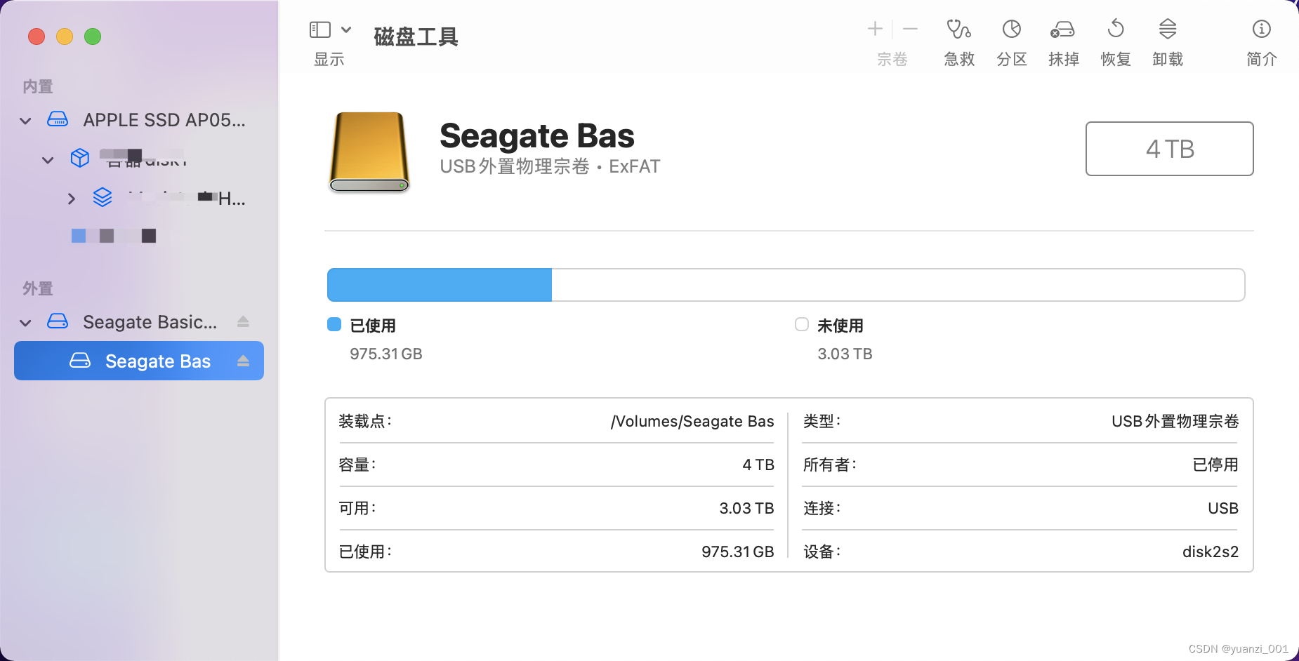Click the blue 已使用 legend swatch
Image resolution: width=1299 pixels, height=661 pixels.
point(334,324)
